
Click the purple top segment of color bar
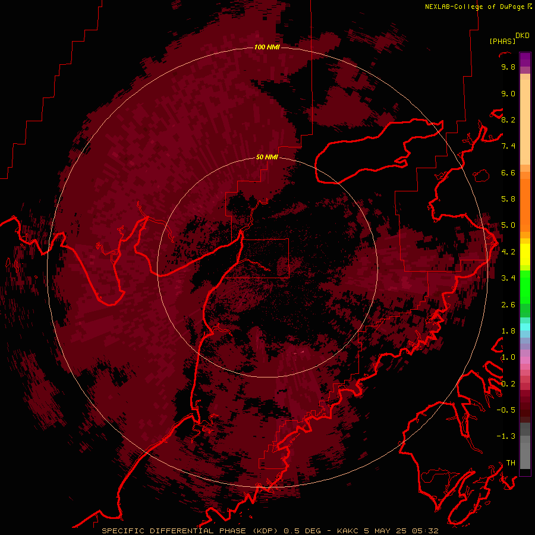(x=525, y=59)
